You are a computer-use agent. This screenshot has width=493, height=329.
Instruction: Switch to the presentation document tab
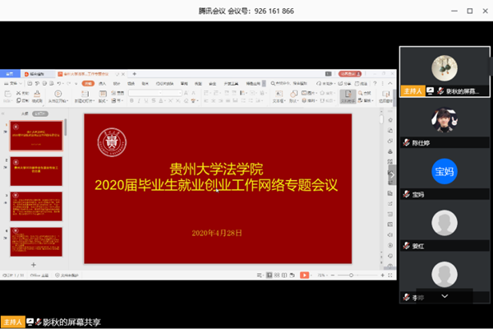coord(99,73)
